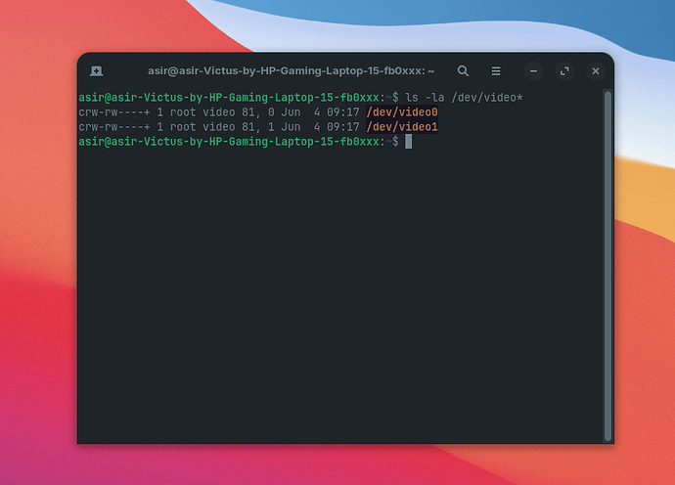Image resolution: width=675 pixels, height=485 pixels.
Task: Click the terminal vertical scrollbar
Action: point(607,266)
